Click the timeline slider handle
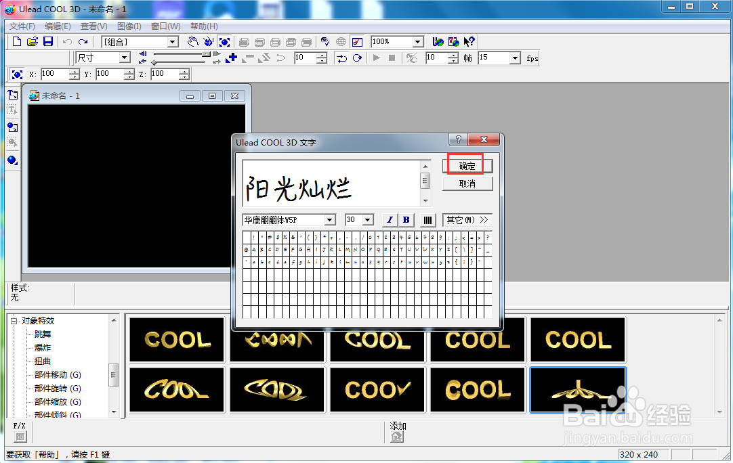This screenshot has height=463, width=733. point(206,54)
